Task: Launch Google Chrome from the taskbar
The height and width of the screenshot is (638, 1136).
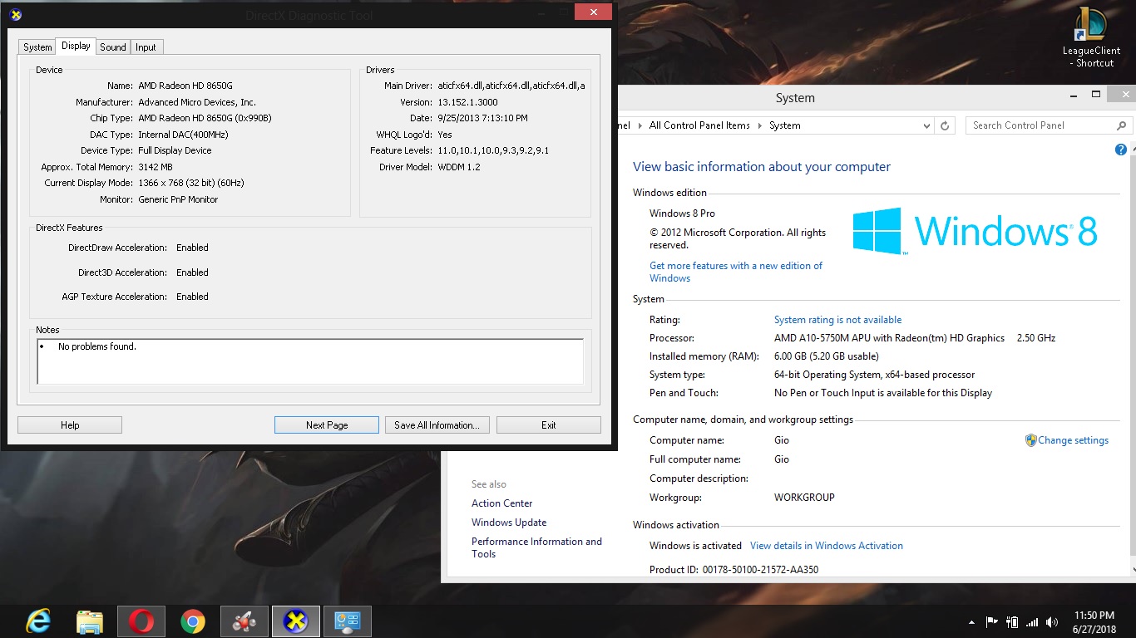Action: [193, 621]
